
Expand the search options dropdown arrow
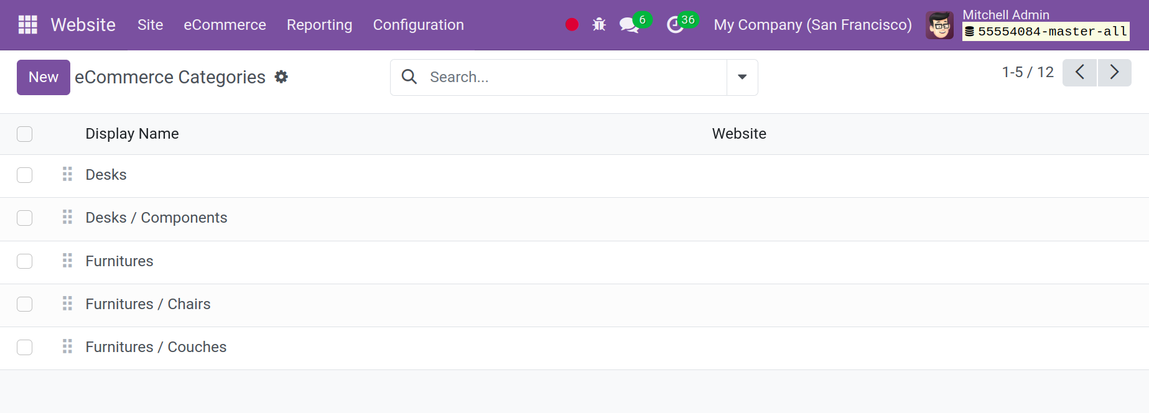(x=742, y=77)
